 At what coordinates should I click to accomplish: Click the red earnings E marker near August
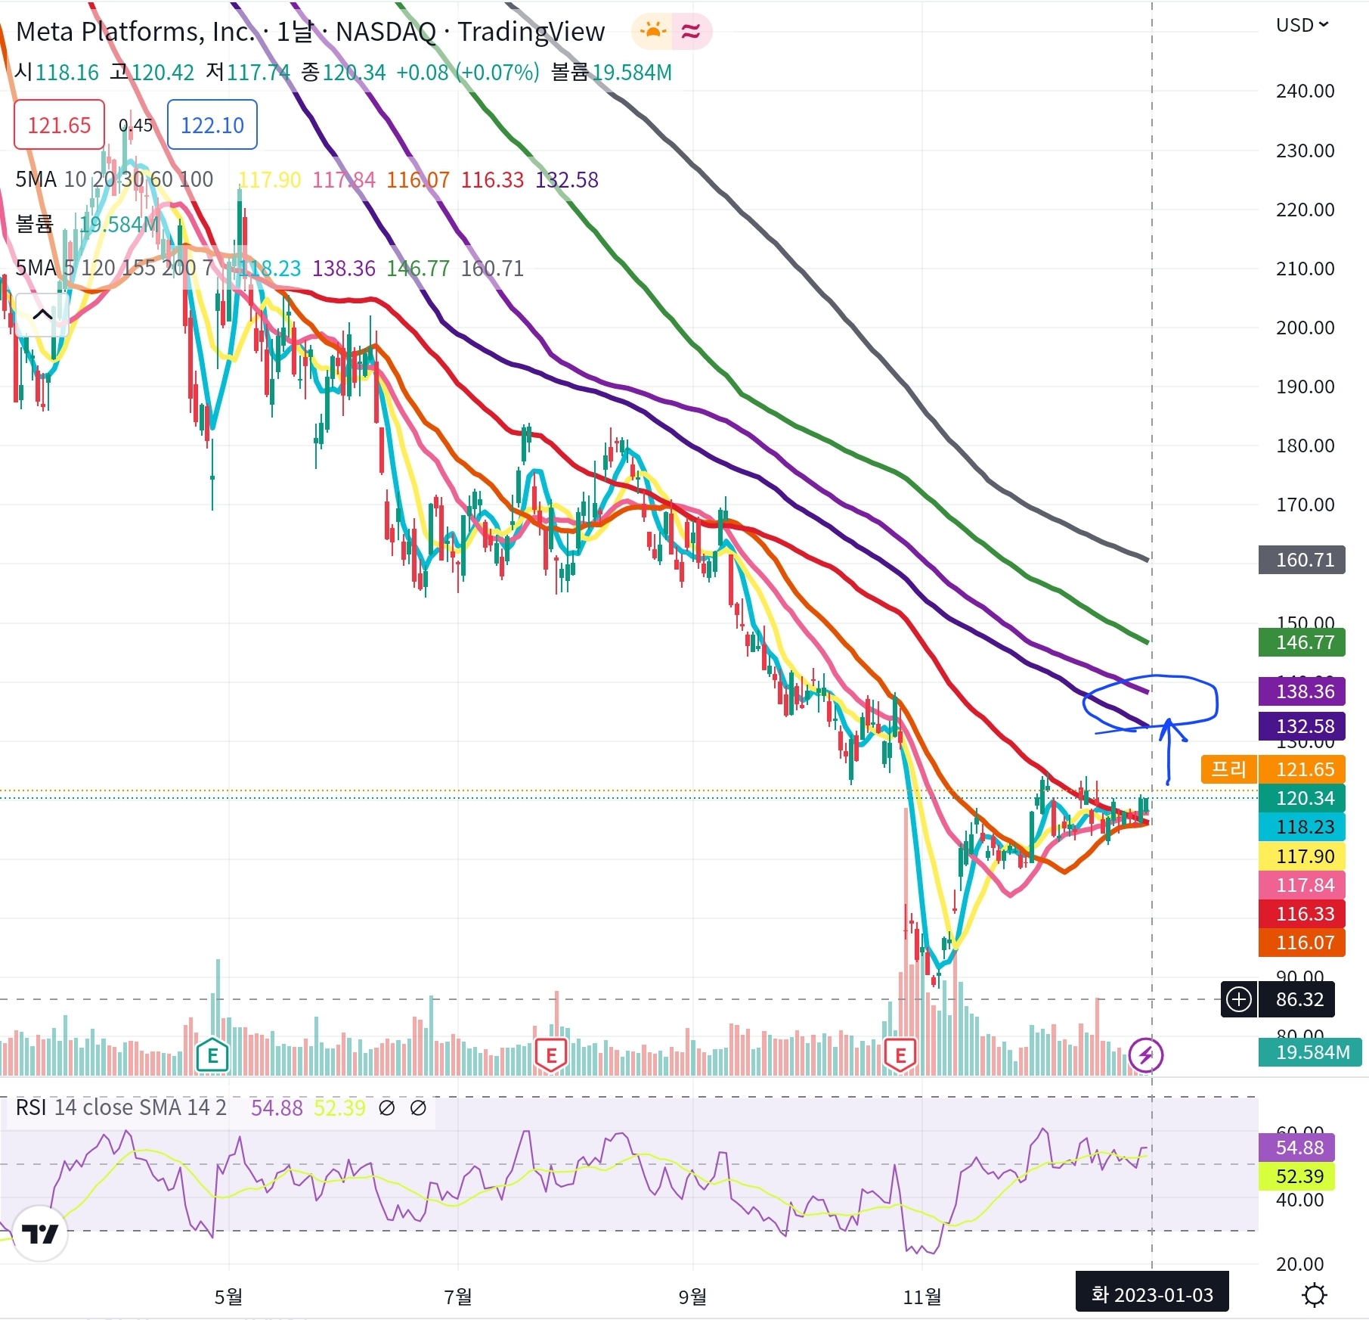(x=551, y=1054)
